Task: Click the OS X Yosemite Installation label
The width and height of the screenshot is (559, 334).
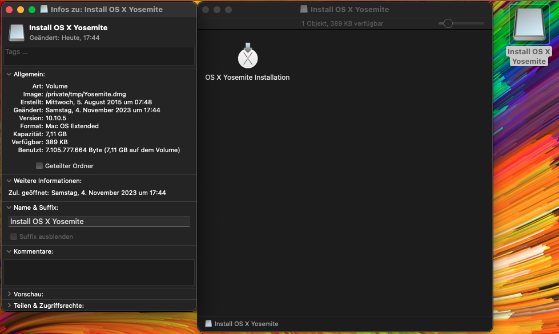Action: (x=247, y=77)
